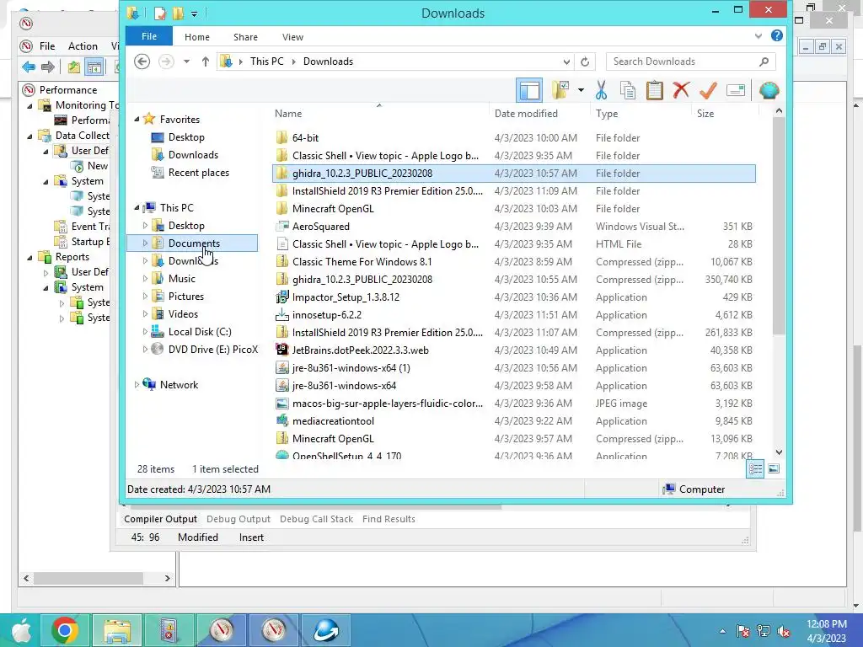Viewport: 863px width, 647px height.
Task: Open the File tab
Action: (x=149, y=36)
